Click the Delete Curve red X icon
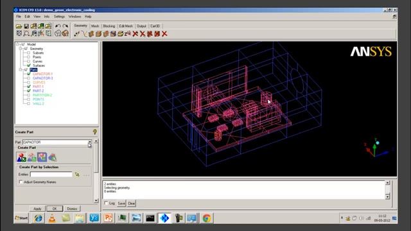The width and height of the screenshot is (411, 231). [x=143, y=34]
